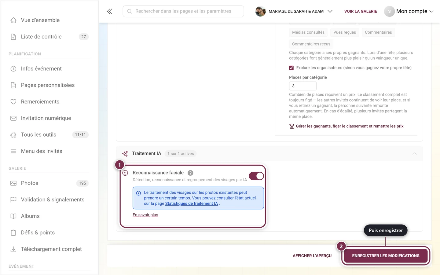The image size is (440, 275).
Task: Toggle the Vues reçues category chip
Action: (x=345, y=32)
